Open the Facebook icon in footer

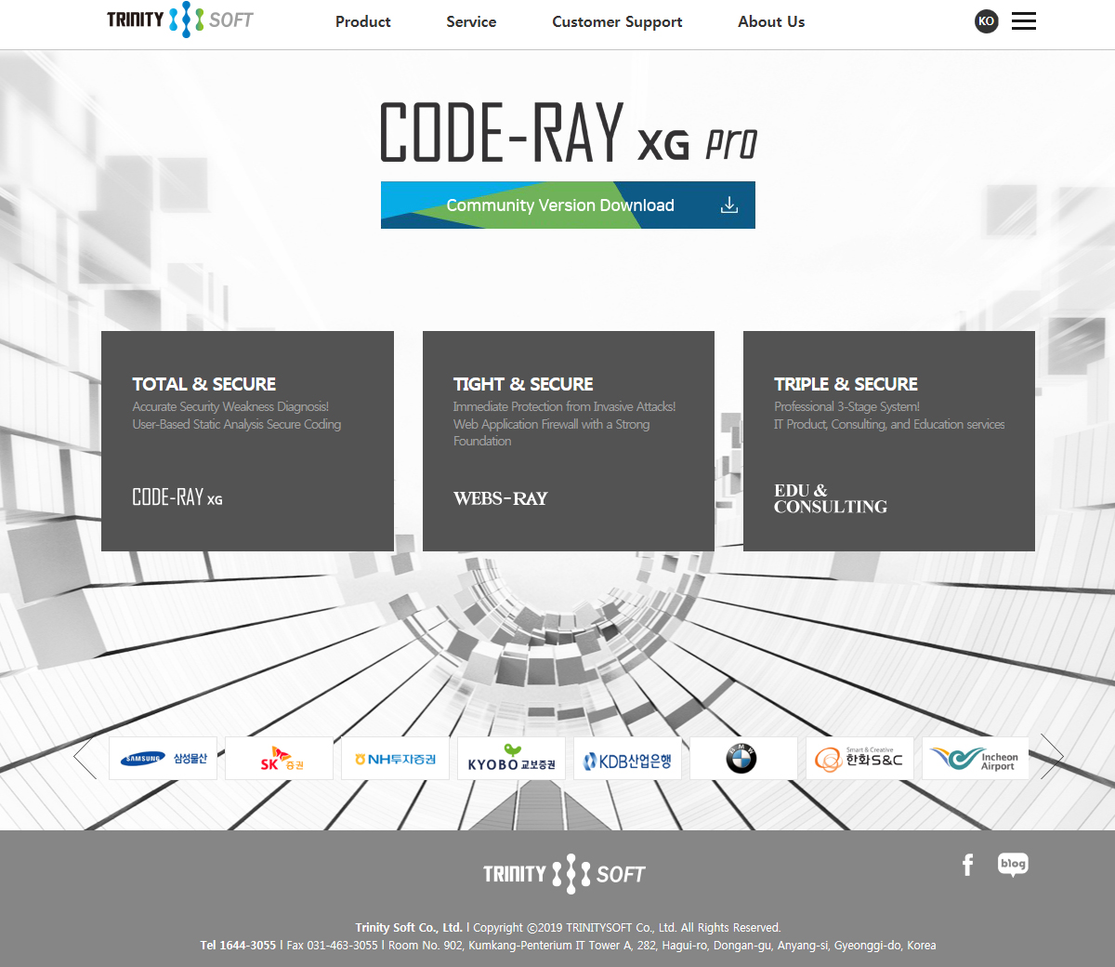pos(967,865)
